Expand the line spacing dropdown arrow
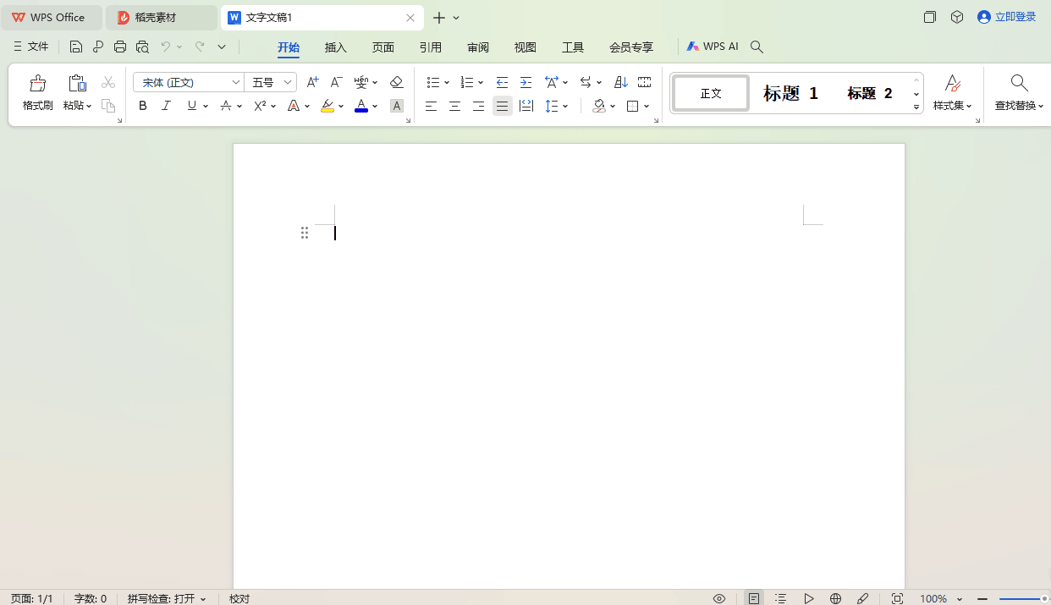The height and width of the screenshot is (605, 1051). (565, 106)
